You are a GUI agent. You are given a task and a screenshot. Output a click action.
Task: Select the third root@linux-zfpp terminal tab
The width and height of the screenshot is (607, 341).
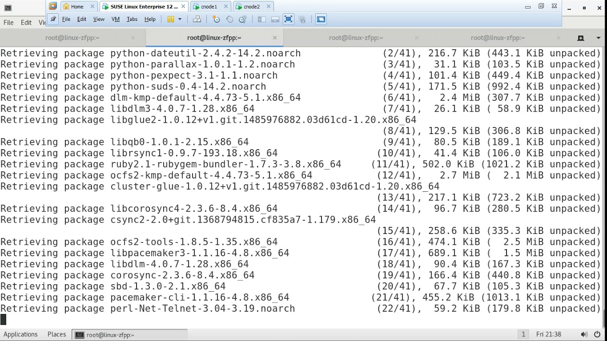point(356,37)
